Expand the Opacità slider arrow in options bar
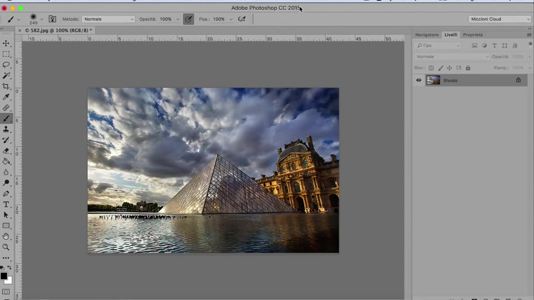The width and height of the screenshot is (534, 300). (178, 19)
